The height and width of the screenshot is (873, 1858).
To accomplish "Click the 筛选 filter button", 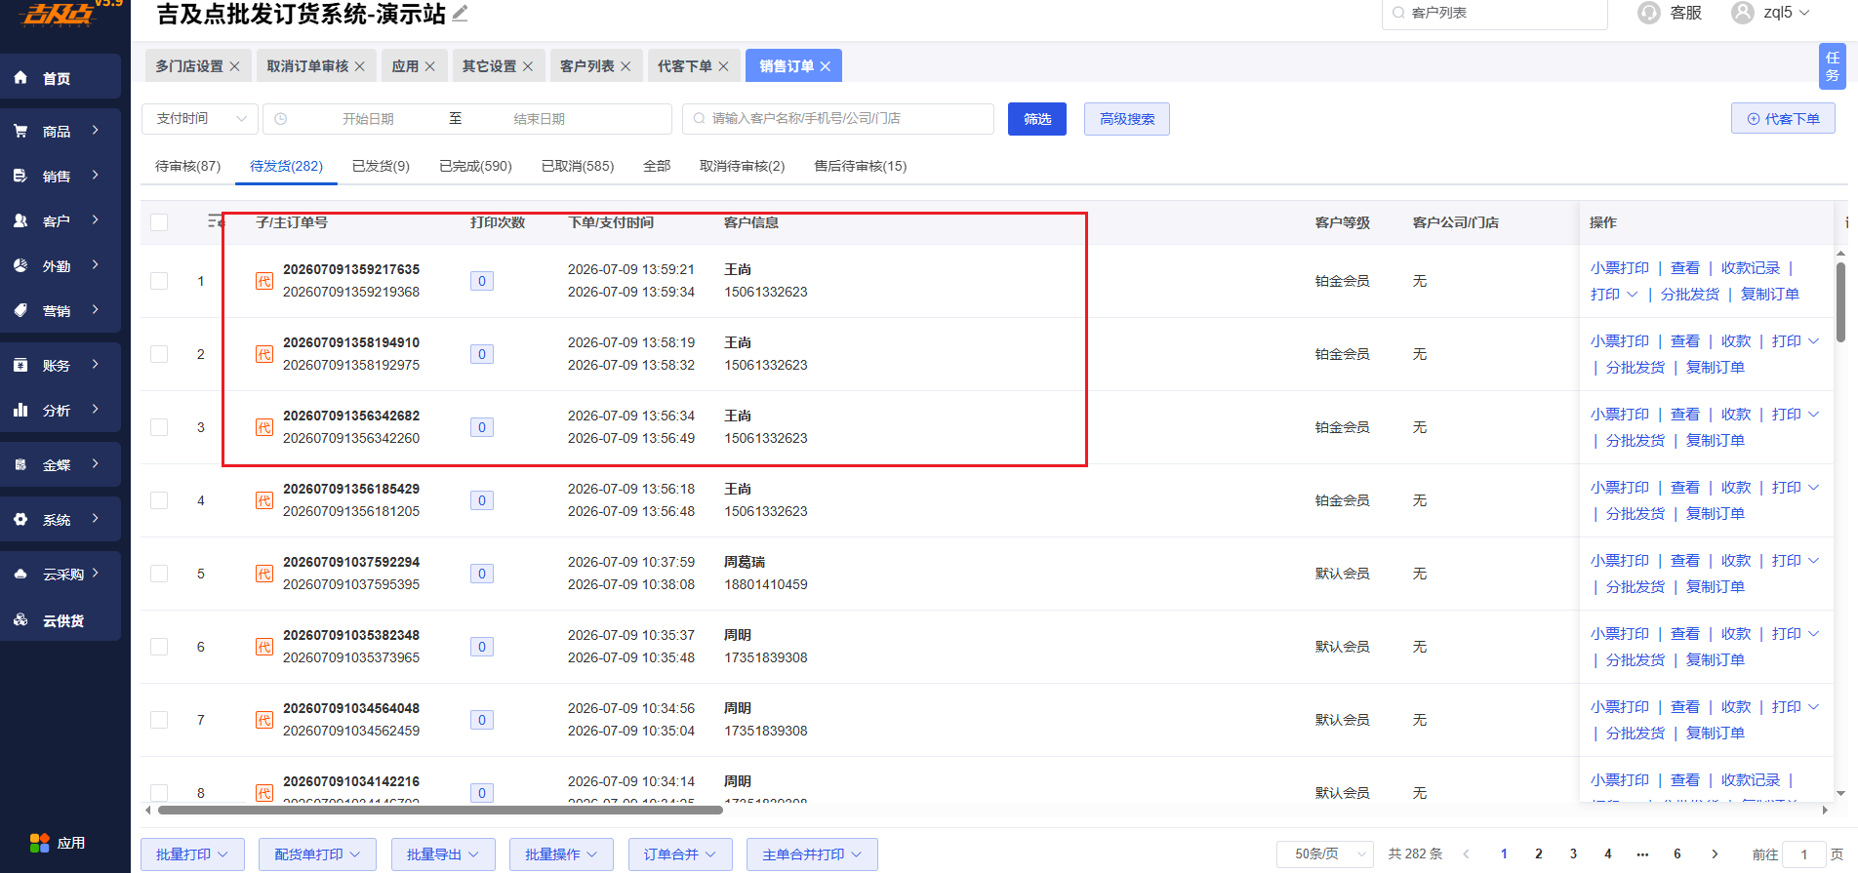I will click(x=1037, y=119).
